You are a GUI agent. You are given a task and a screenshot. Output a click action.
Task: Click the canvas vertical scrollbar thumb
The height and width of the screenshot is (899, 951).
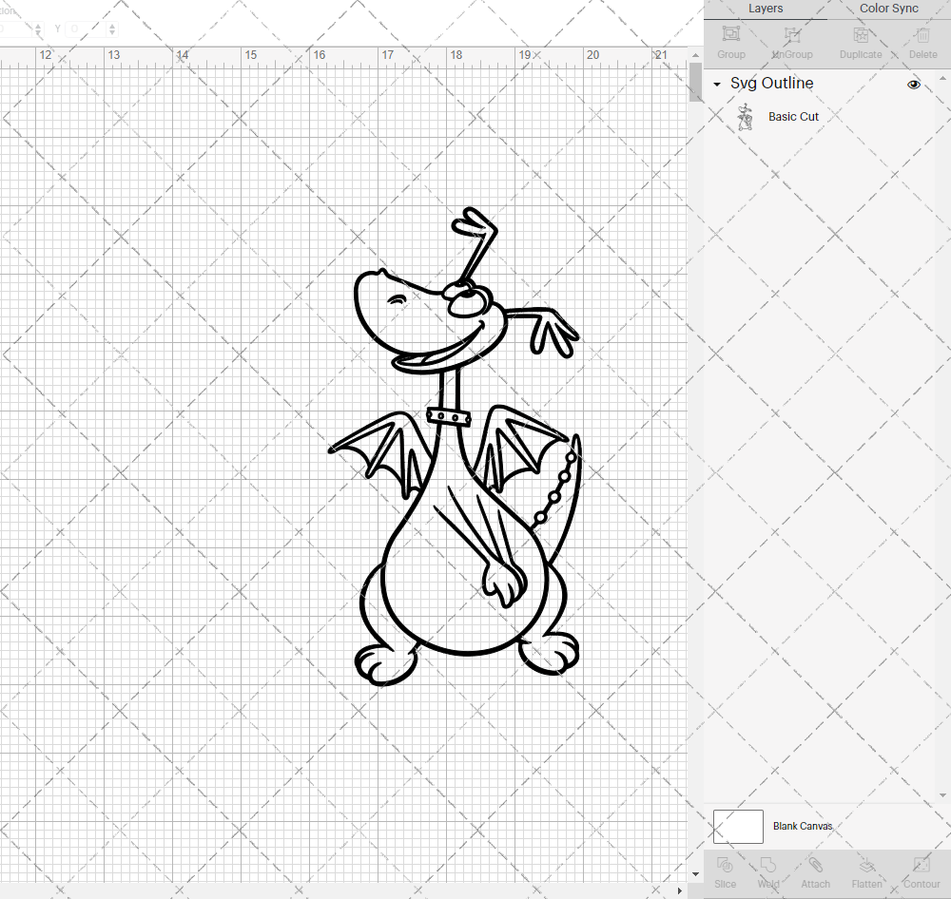pyautogui.click(x=695, y=82)
